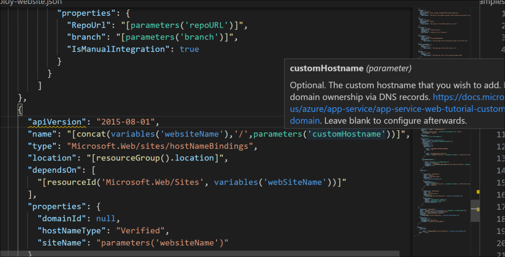Place cursor on the "Verified" hostNameType value
The image size is (505, 257).
point(142,230)
